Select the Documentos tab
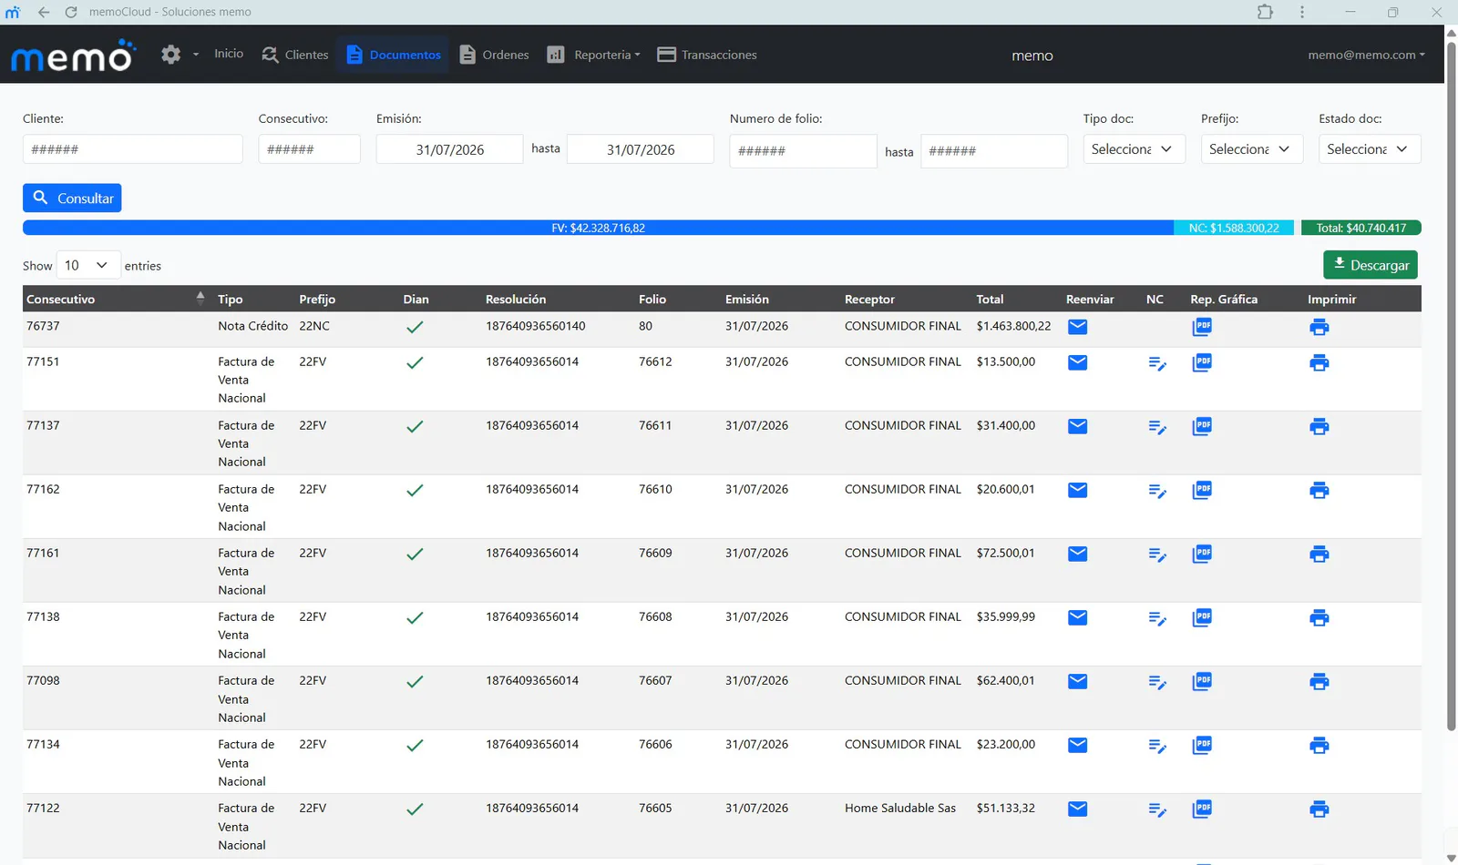The height and width of the screenshot is (865, 1458). [x=394, y=55]
